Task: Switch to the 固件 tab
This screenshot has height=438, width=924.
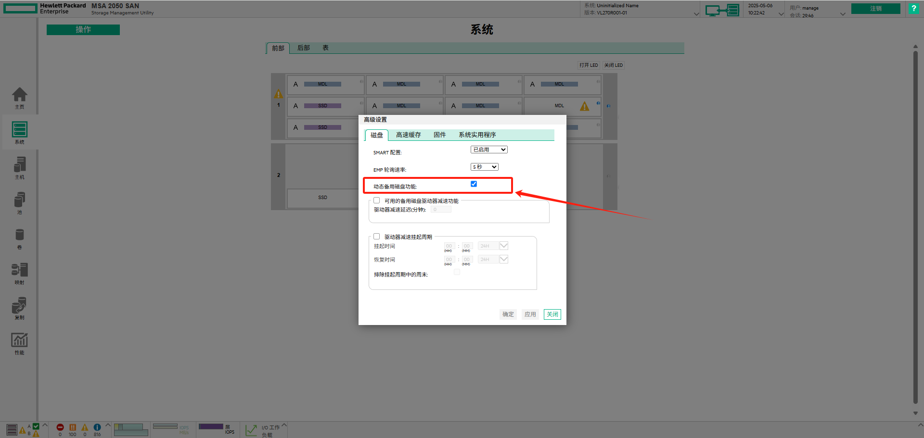Action: tap(440, 135)
